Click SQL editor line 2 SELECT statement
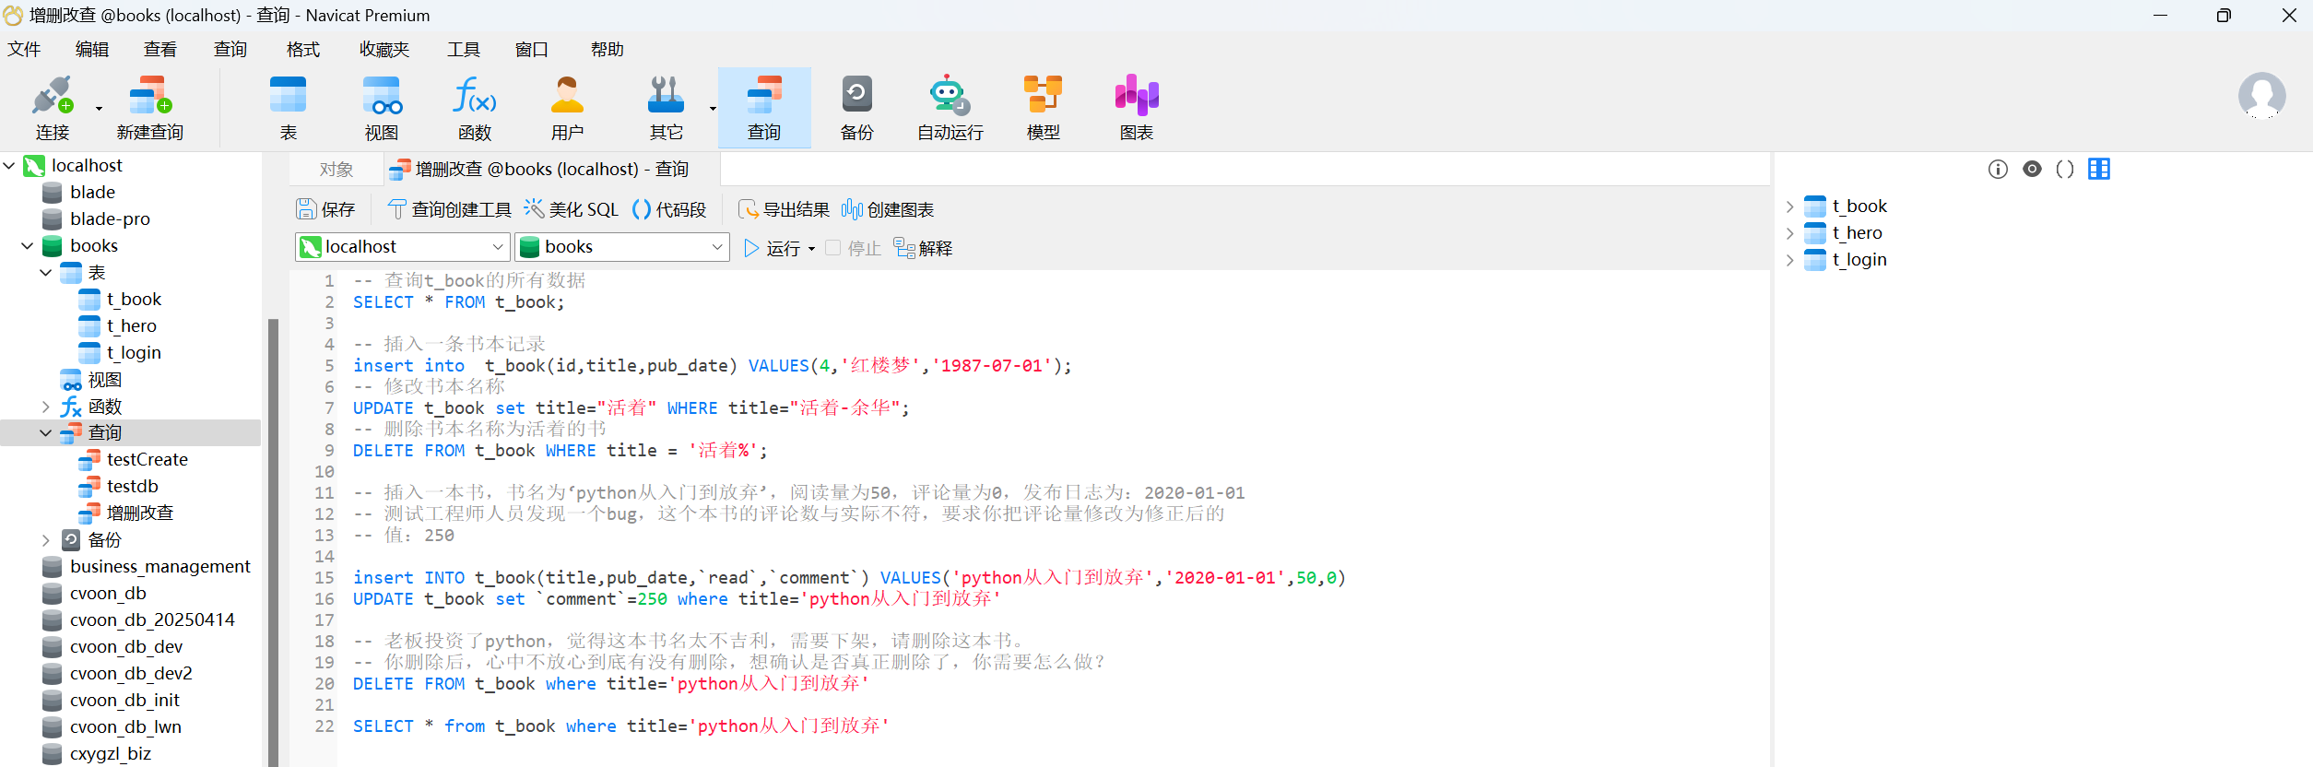The height and width of the screenshot is (767, 2313). (458, 302)
